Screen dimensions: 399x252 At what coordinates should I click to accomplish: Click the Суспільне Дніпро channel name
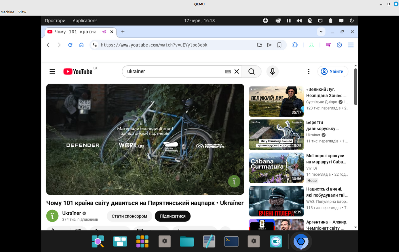click(x=322, y=102)
